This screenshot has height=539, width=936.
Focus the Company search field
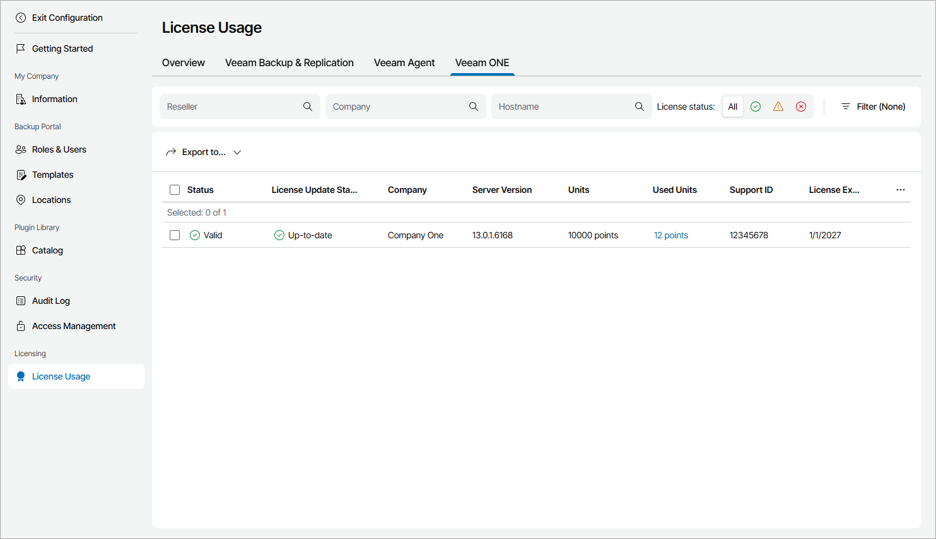pos(406,107)
